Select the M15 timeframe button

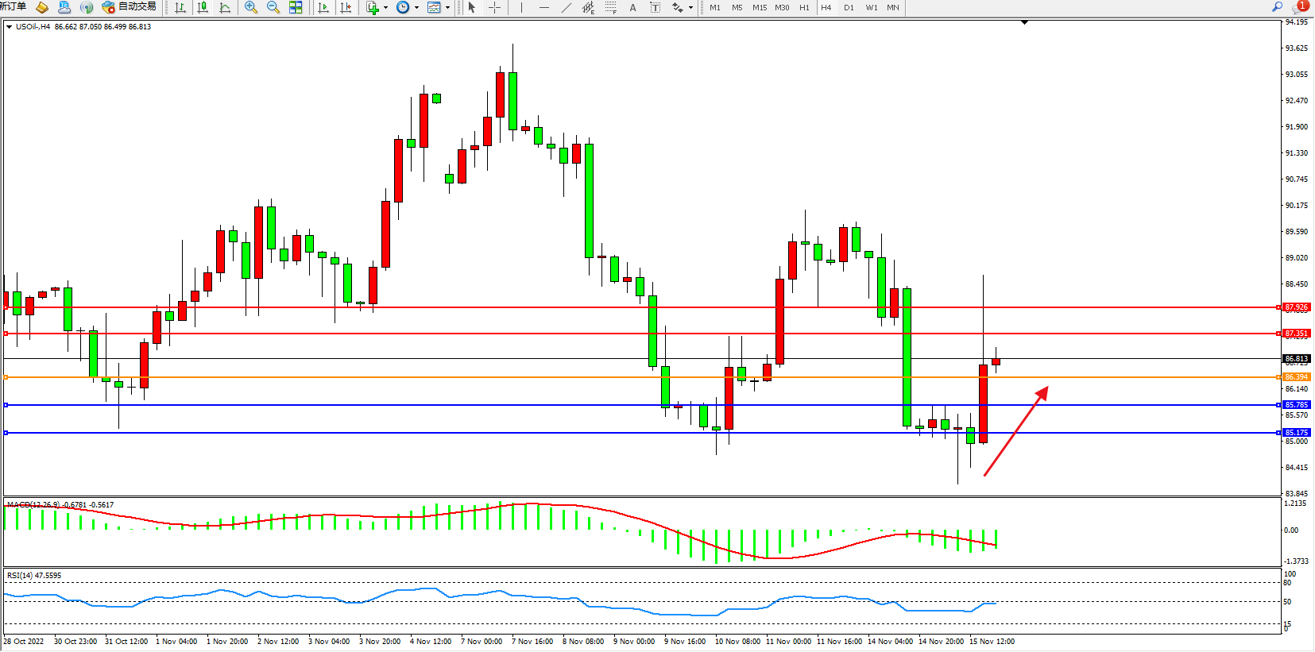pos(760,7)
